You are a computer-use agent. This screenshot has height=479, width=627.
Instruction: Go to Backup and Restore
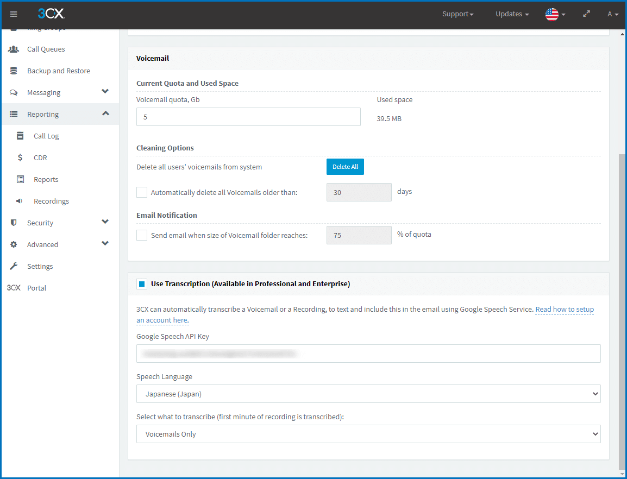tap(58, 71)
